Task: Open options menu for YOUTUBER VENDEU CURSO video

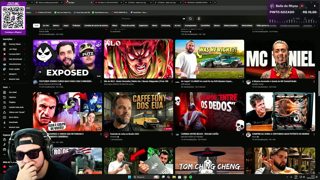Action: coord(101,81)
